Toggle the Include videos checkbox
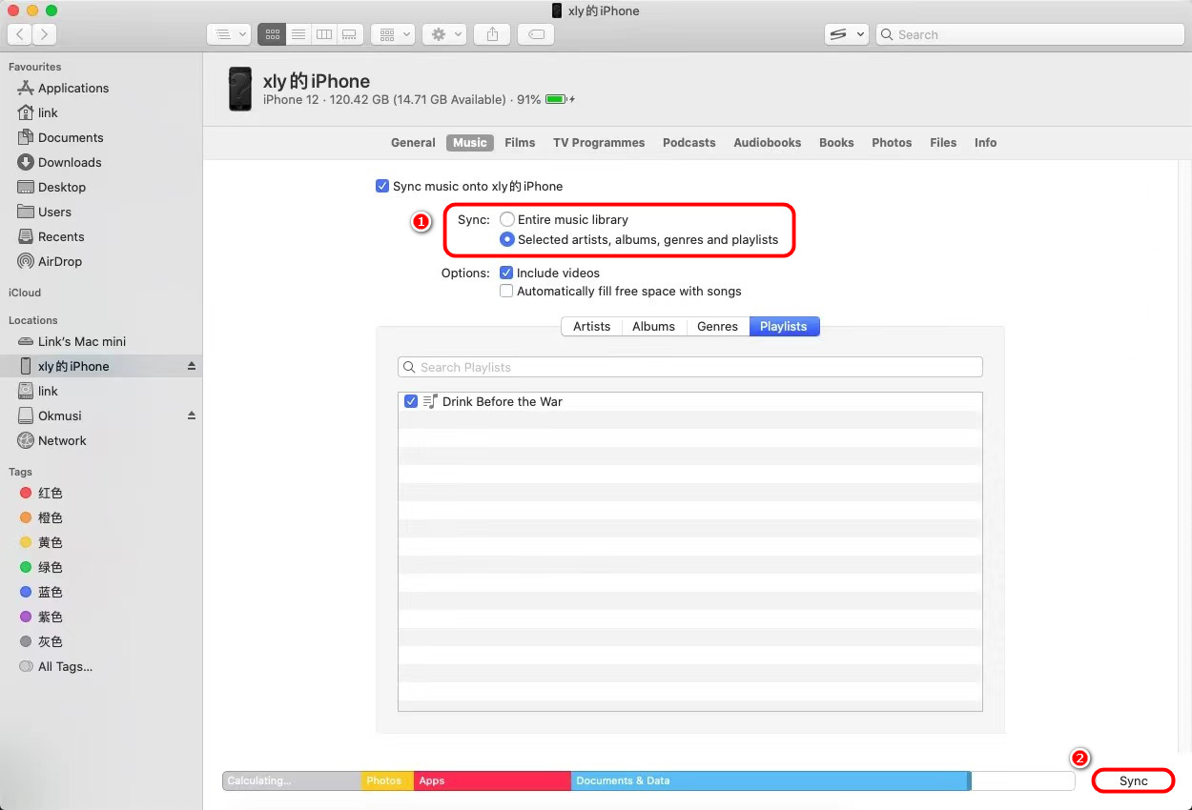 point(506,273)
